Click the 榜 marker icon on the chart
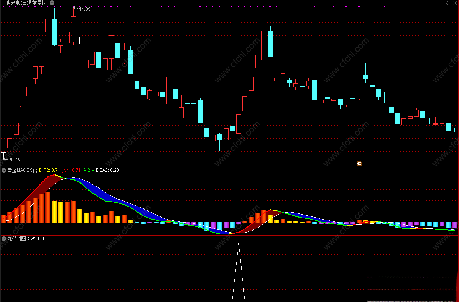The height and width of the screenshot is (302, 459). (359, 164)
